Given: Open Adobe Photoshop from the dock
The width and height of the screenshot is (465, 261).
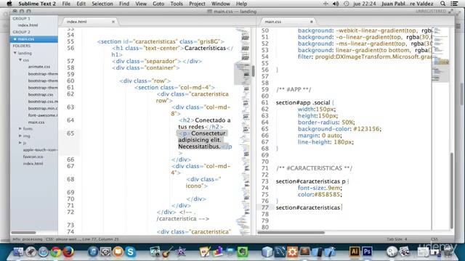Looking at the screenshot, I should click(x=367, y=252).
